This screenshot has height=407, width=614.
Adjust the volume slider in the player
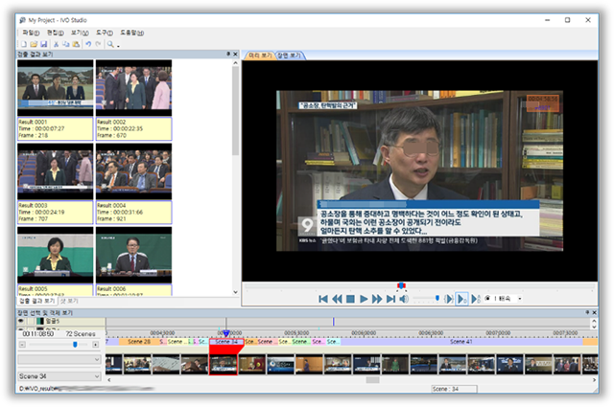437,299
